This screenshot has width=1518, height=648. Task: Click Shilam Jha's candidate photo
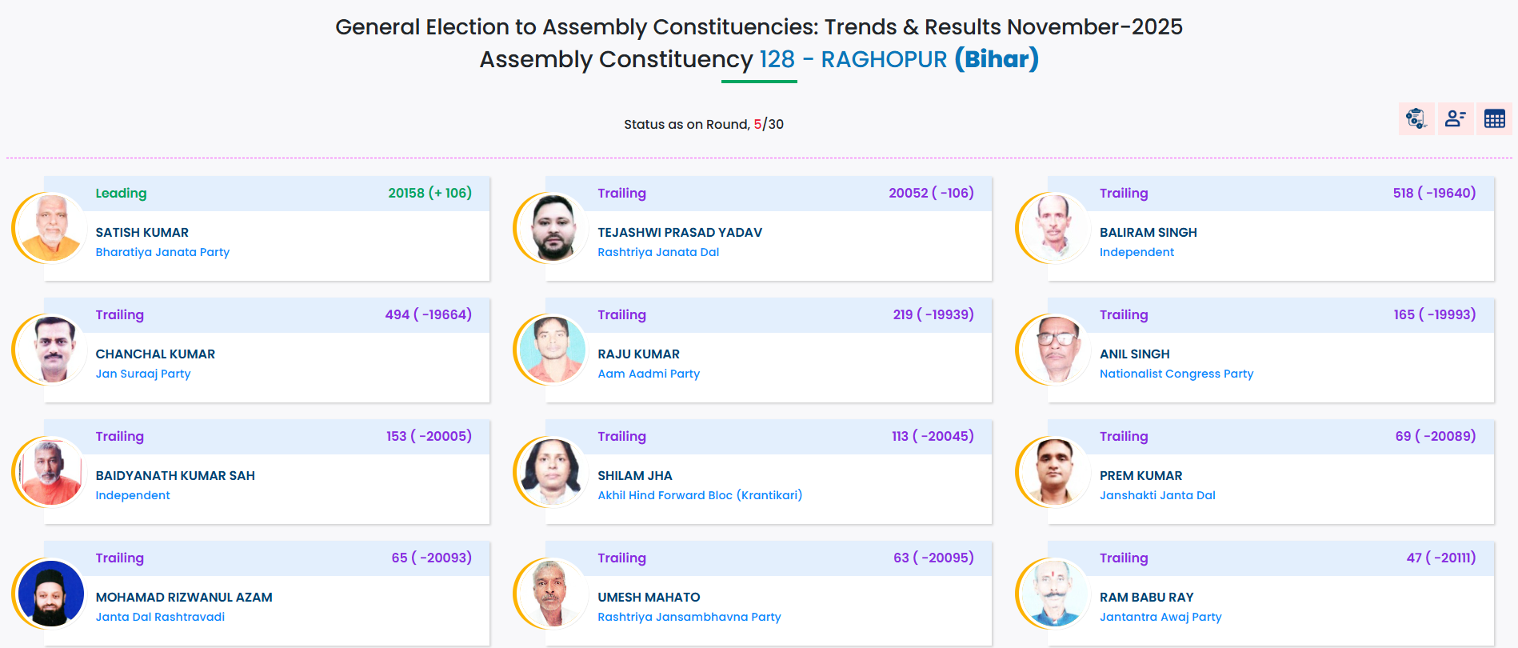pyautogui.click(x=552, y=471)
